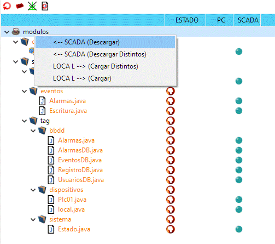Click the teal SCADA dot for Plc01.java
The image size is (275, 244).
[x=239, y=200]
